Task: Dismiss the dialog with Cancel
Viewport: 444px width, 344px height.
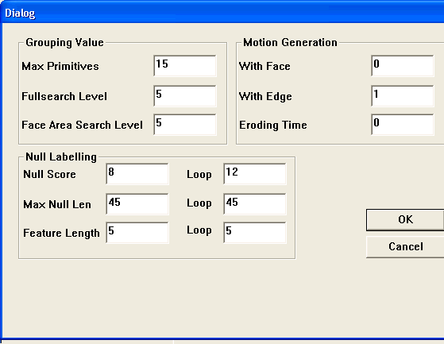Action: pos(405,247)
